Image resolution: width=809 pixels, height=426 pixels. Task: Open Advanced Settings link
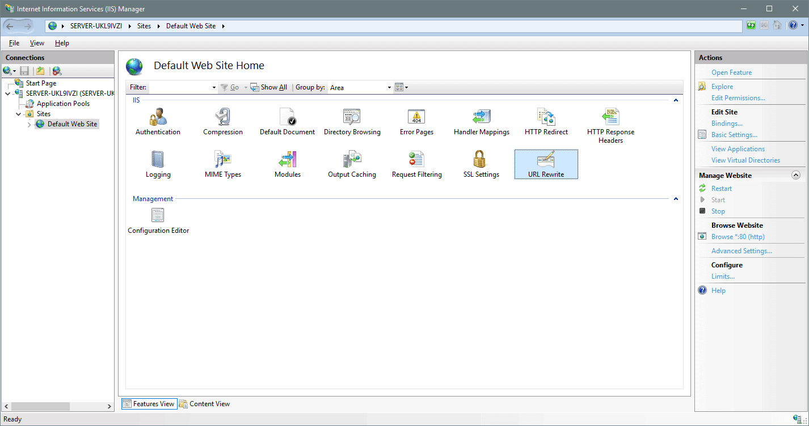741,251
